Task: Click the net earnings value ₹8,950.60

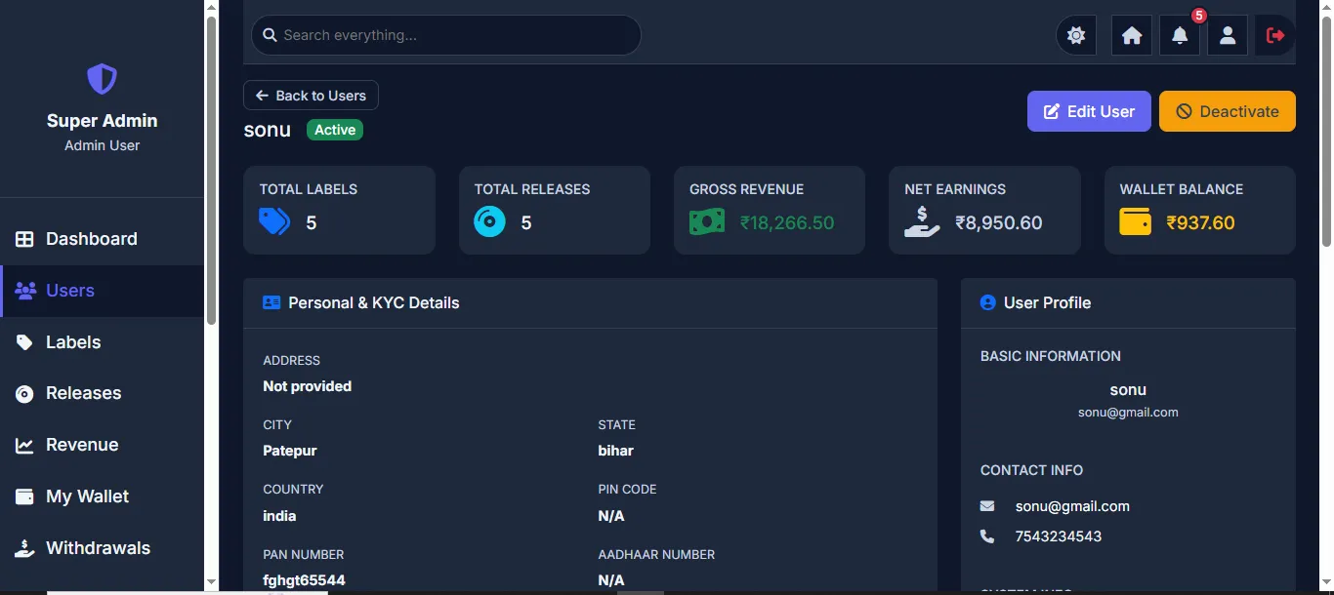Action: [x=999, y=222]
